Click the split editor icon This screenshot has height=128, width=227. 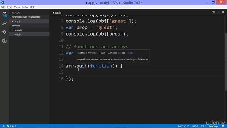213,12
